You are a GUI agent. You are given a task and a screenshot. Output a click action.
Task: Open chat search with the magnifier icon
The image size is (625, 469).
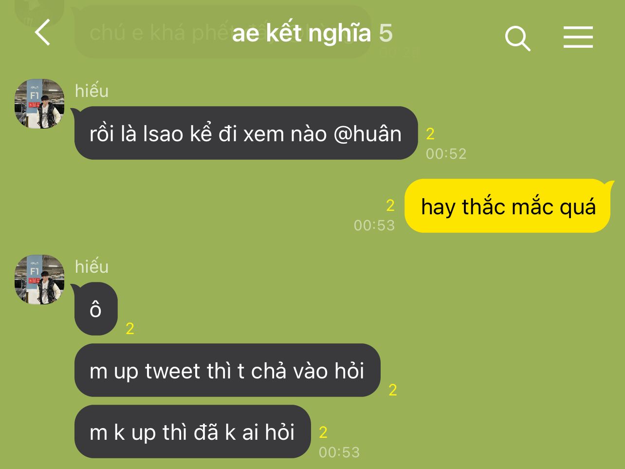517,38
